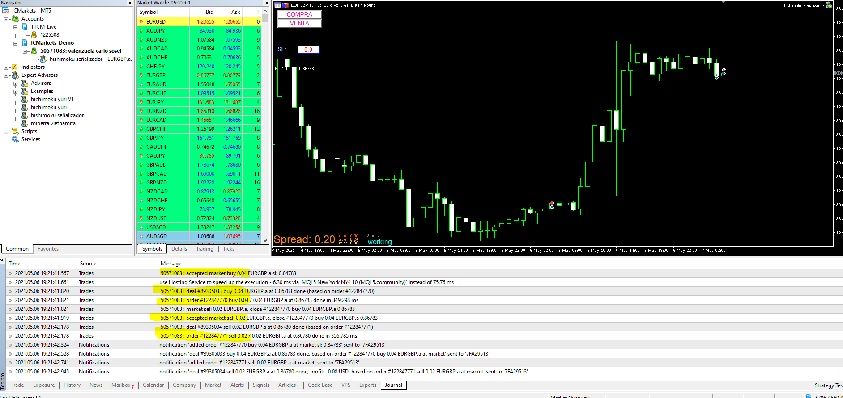The image size is (843, 398).
Task: Click the Scripts scroll icon
Action: tap(15, 131)
